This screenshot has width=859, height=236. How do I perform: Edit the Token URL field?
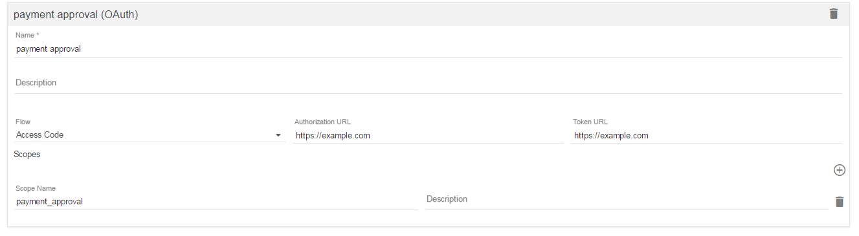pos(707,136)
